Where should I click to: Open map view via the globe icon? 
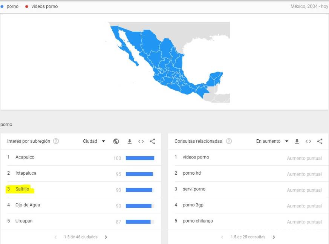[116, 141]
